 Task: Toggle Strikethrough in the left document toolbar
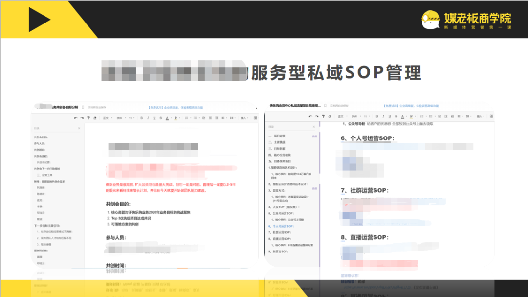tap(161, 118)
